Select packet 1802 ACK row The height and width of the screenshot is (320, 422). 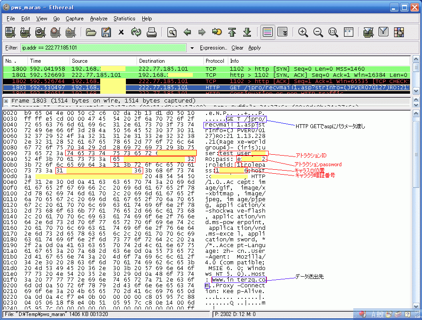coord(207,81)
